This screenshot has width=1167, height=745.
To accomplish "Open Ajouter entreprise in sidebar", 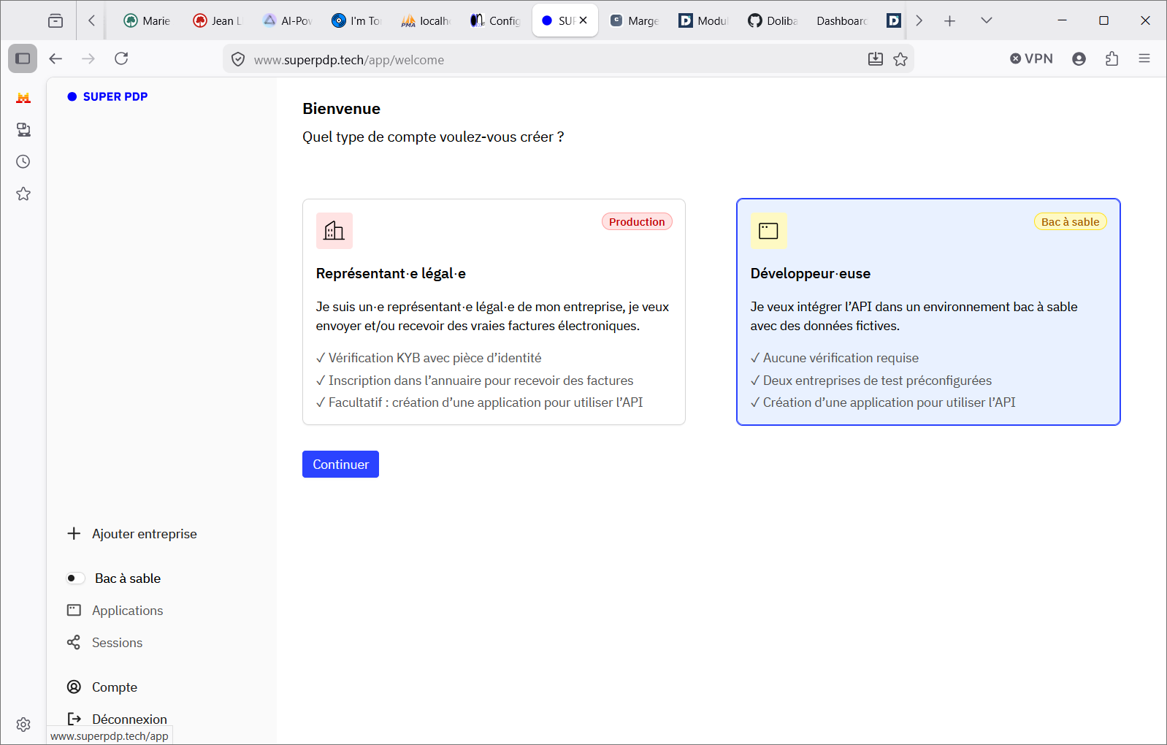I will pos(132,534).
